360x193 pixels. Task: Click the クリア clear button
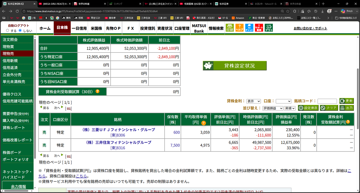pyautogui.click(x=329, y=108)
